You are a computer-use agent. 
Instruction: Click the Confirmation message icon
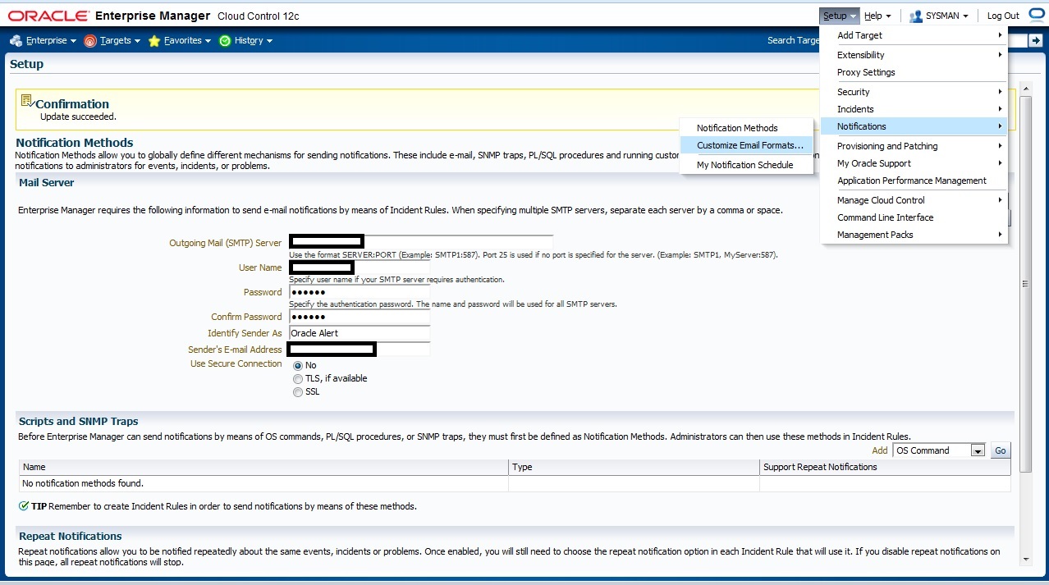pos(27,101)
